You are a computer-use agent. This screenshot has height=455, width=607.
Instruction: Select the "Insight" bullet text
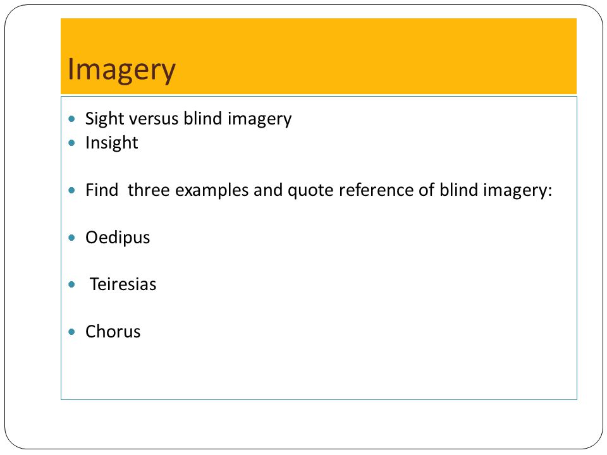111,143
